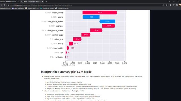Screen dimensions: 181x101
Task: Click the density feature label
Action: [x=60, y=44]
